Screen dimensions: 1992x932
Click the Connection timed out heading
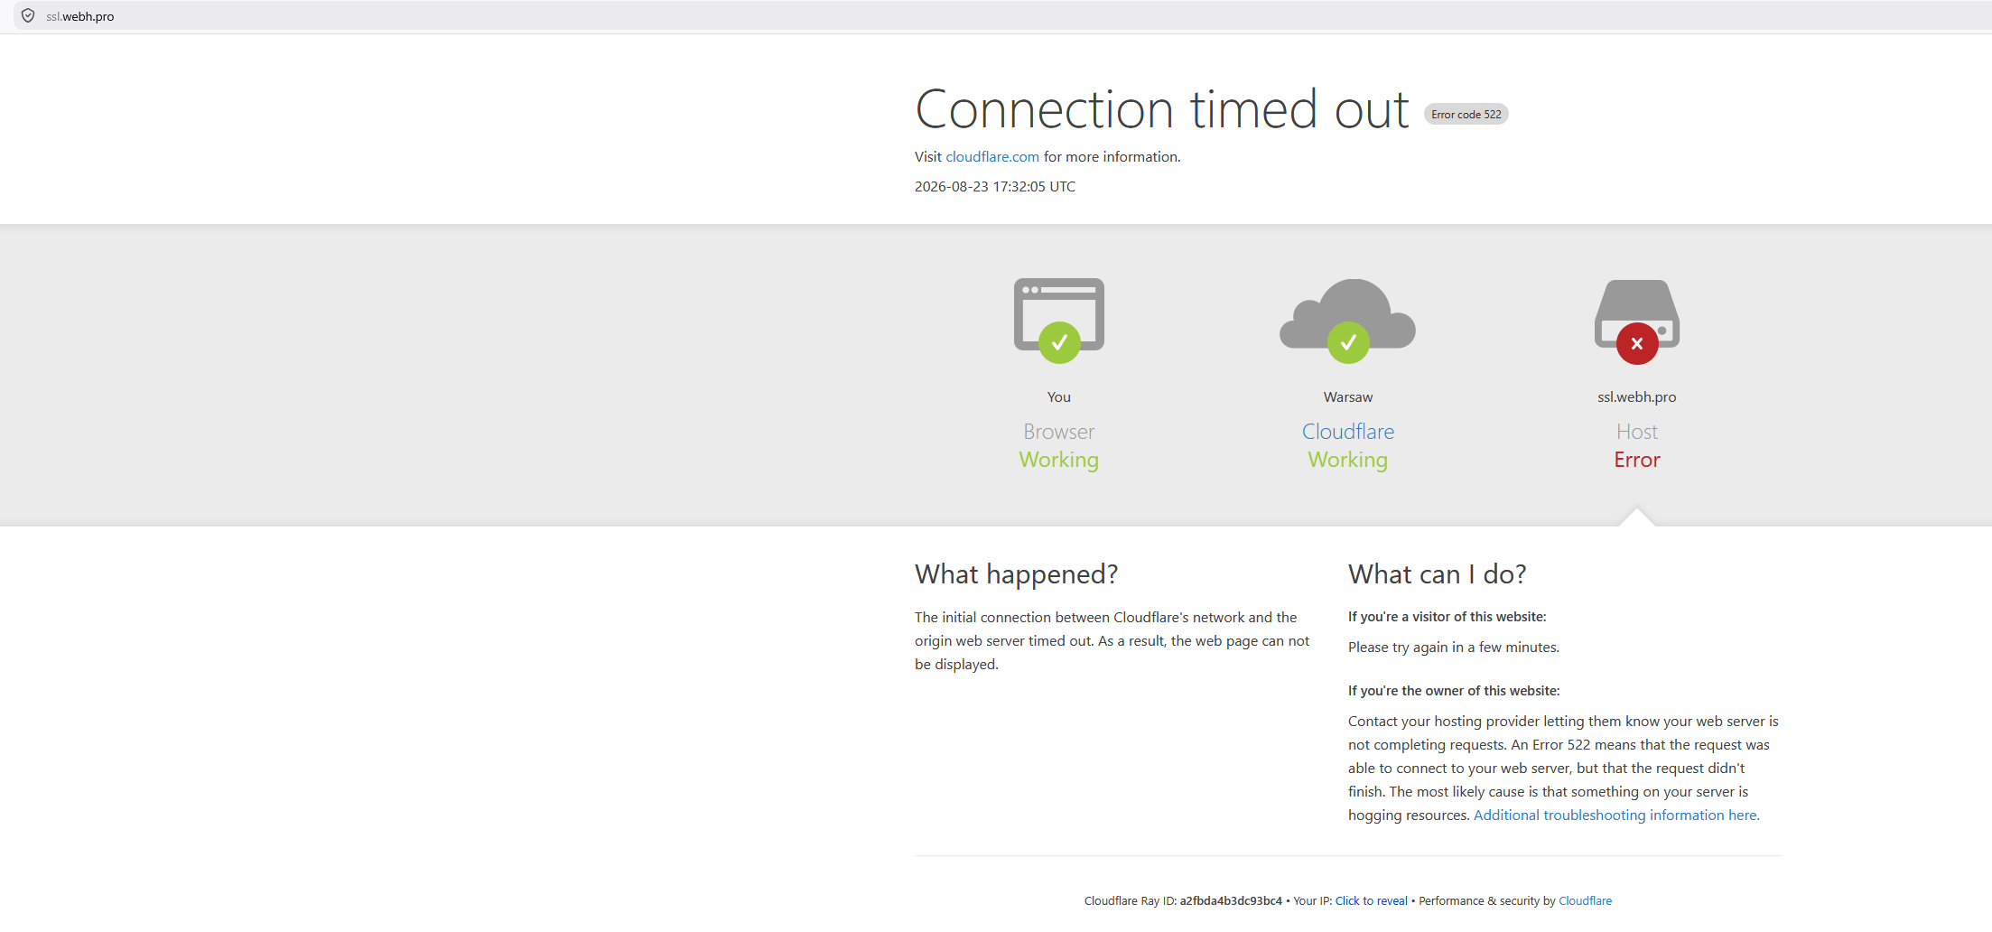tap(1162, 110)
